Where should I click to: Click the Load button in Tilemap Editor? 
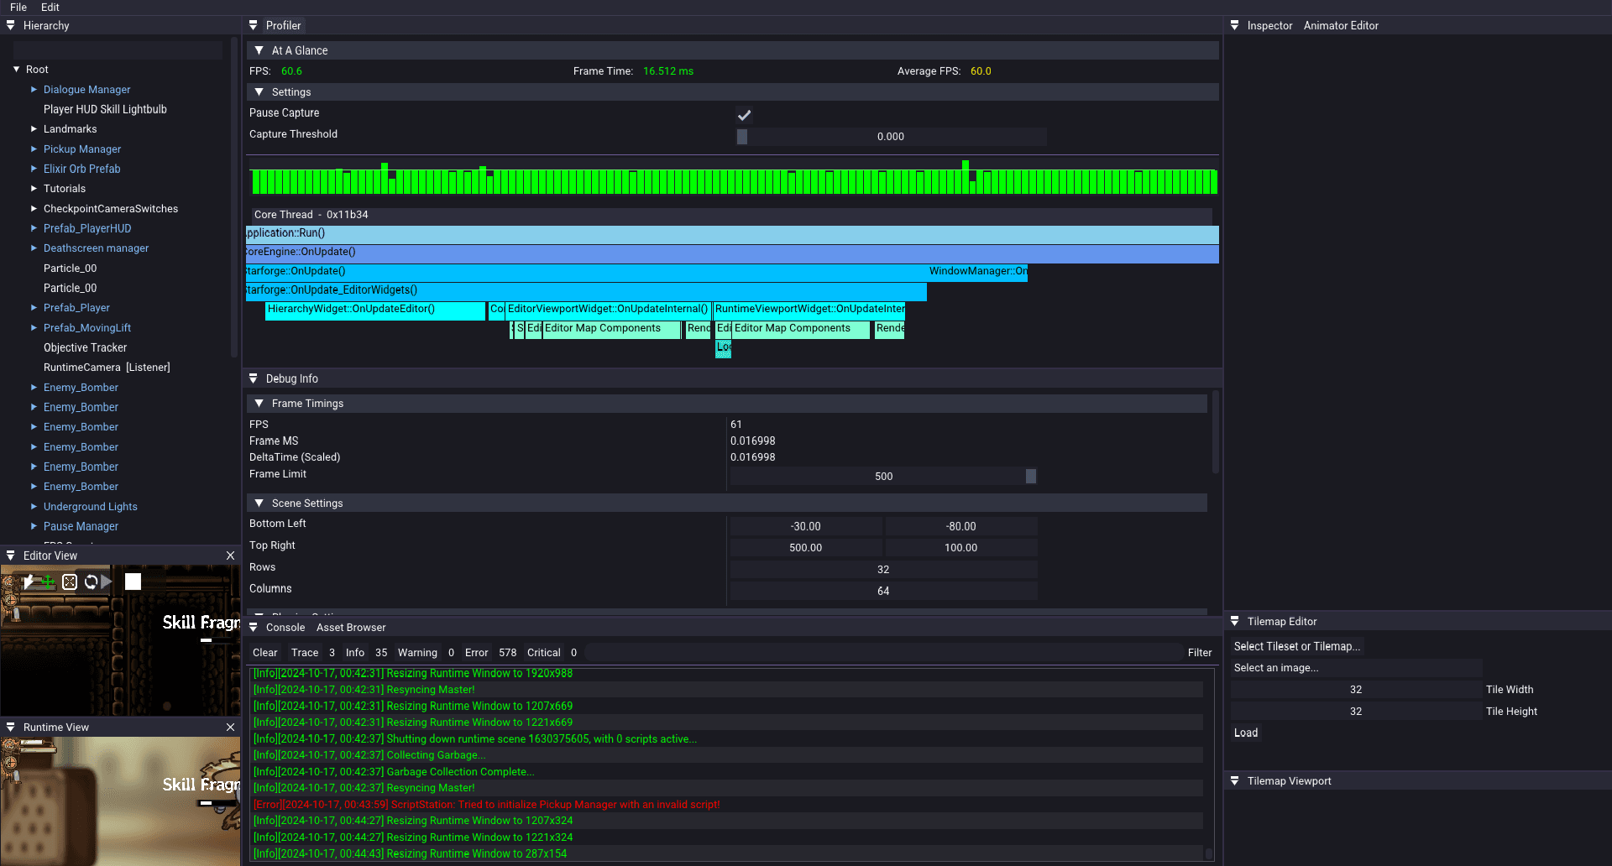pyautogui.click(x=1245, y=732)
